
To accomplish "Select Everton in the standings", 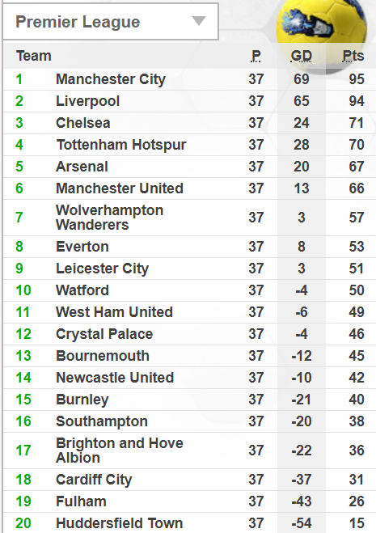I will coord(82,247).
